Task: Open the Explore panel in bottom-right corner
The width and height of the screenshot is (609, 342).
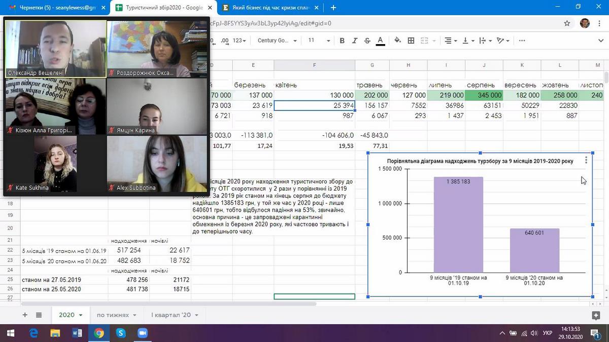Action: click(596, 315)
